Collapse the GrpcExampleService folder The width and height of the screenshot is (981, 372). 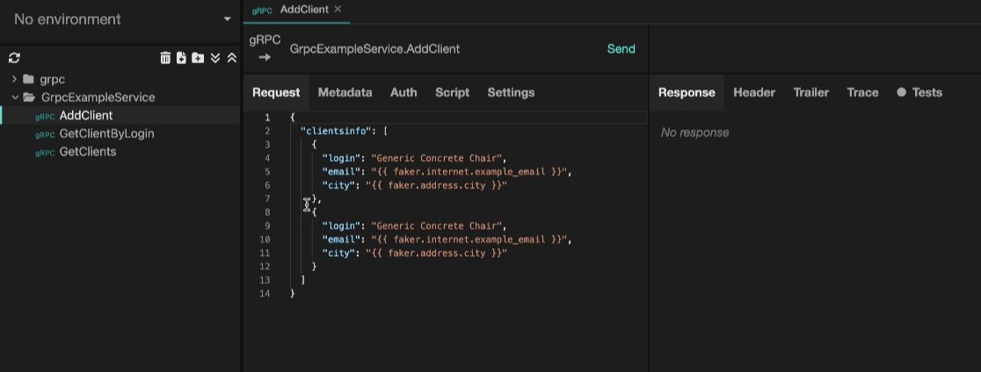click(x=15, y=98)
